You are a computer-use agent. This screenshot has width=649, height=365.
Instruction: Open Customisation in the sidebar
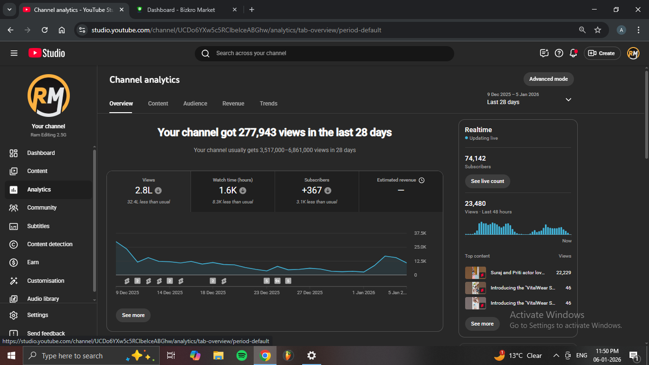tap(45, 281)
